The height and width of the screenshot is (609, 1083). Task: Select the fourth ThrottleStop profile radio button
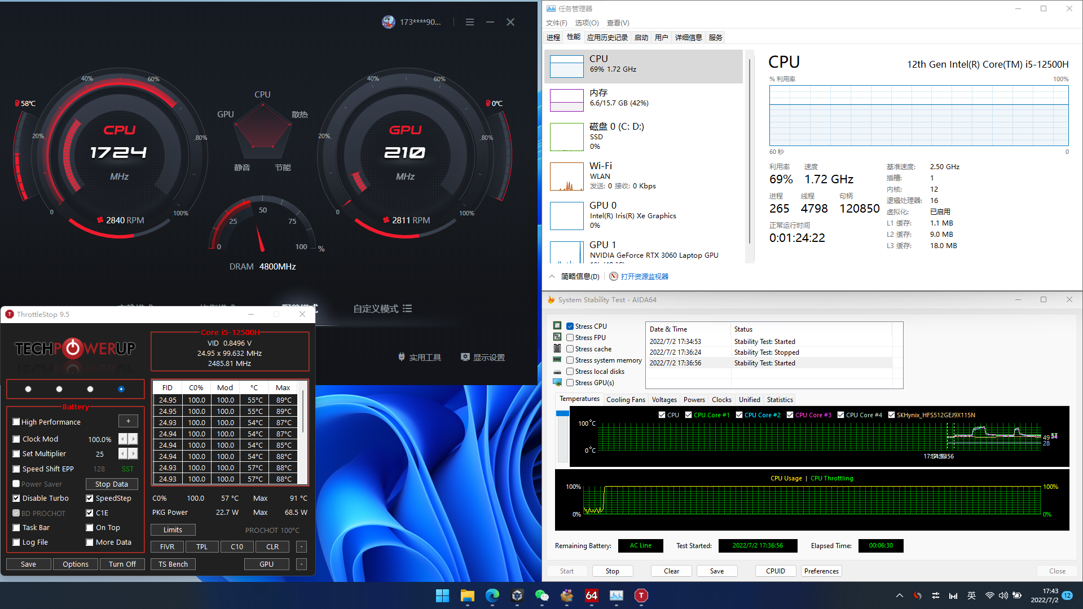121,389
